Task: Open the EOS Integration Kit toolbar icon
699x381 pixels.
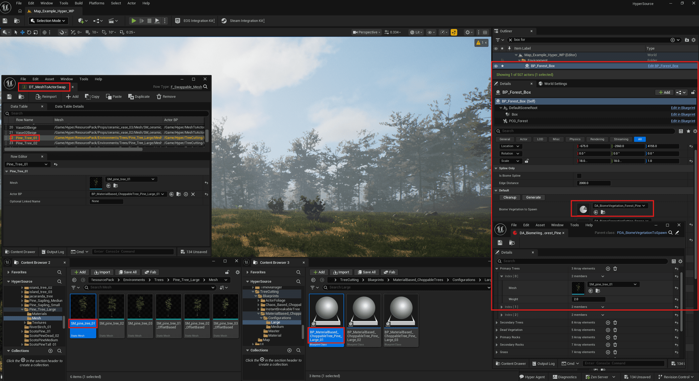Action: click(x=177, y=21)
